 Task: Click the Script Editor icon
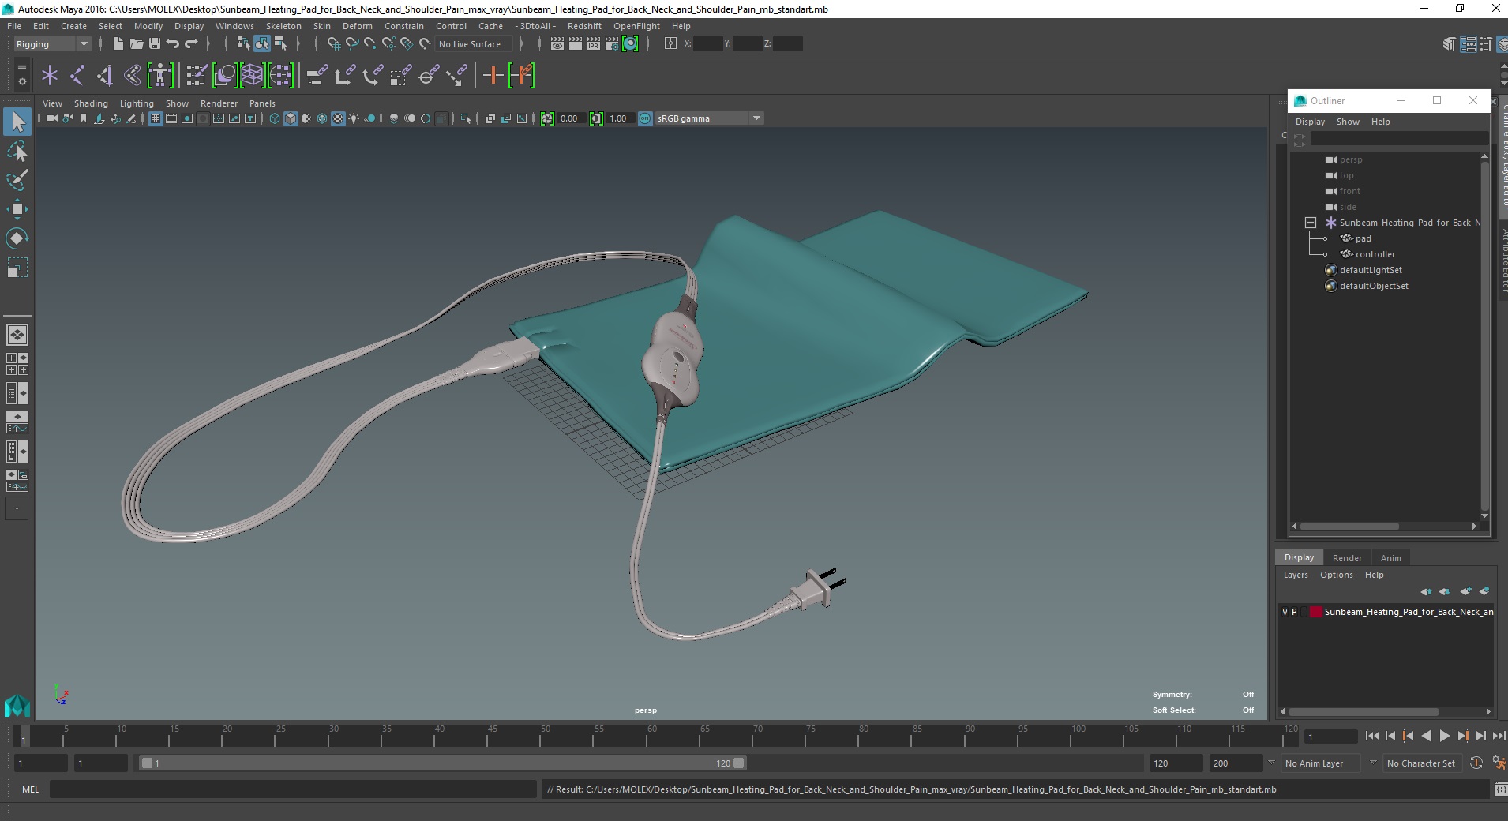[1500, 789]
